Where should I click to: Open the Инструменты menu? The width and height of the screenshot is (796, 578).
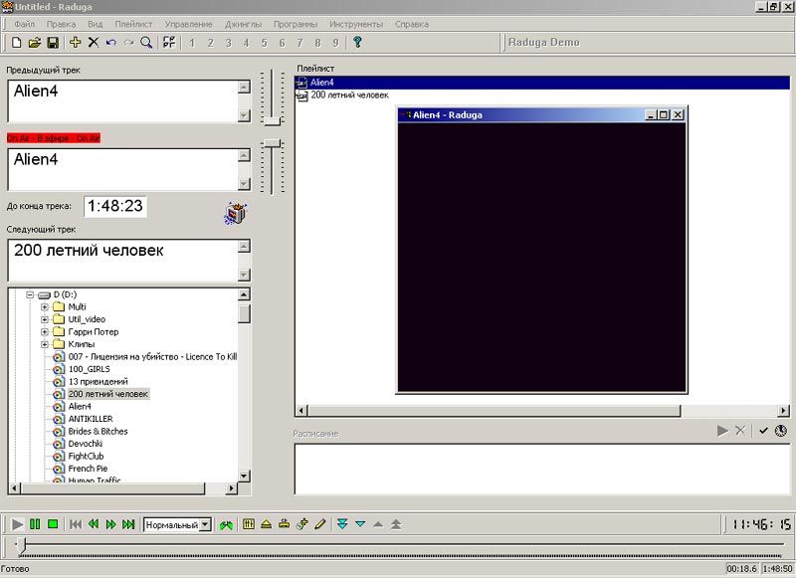[356, 24]
